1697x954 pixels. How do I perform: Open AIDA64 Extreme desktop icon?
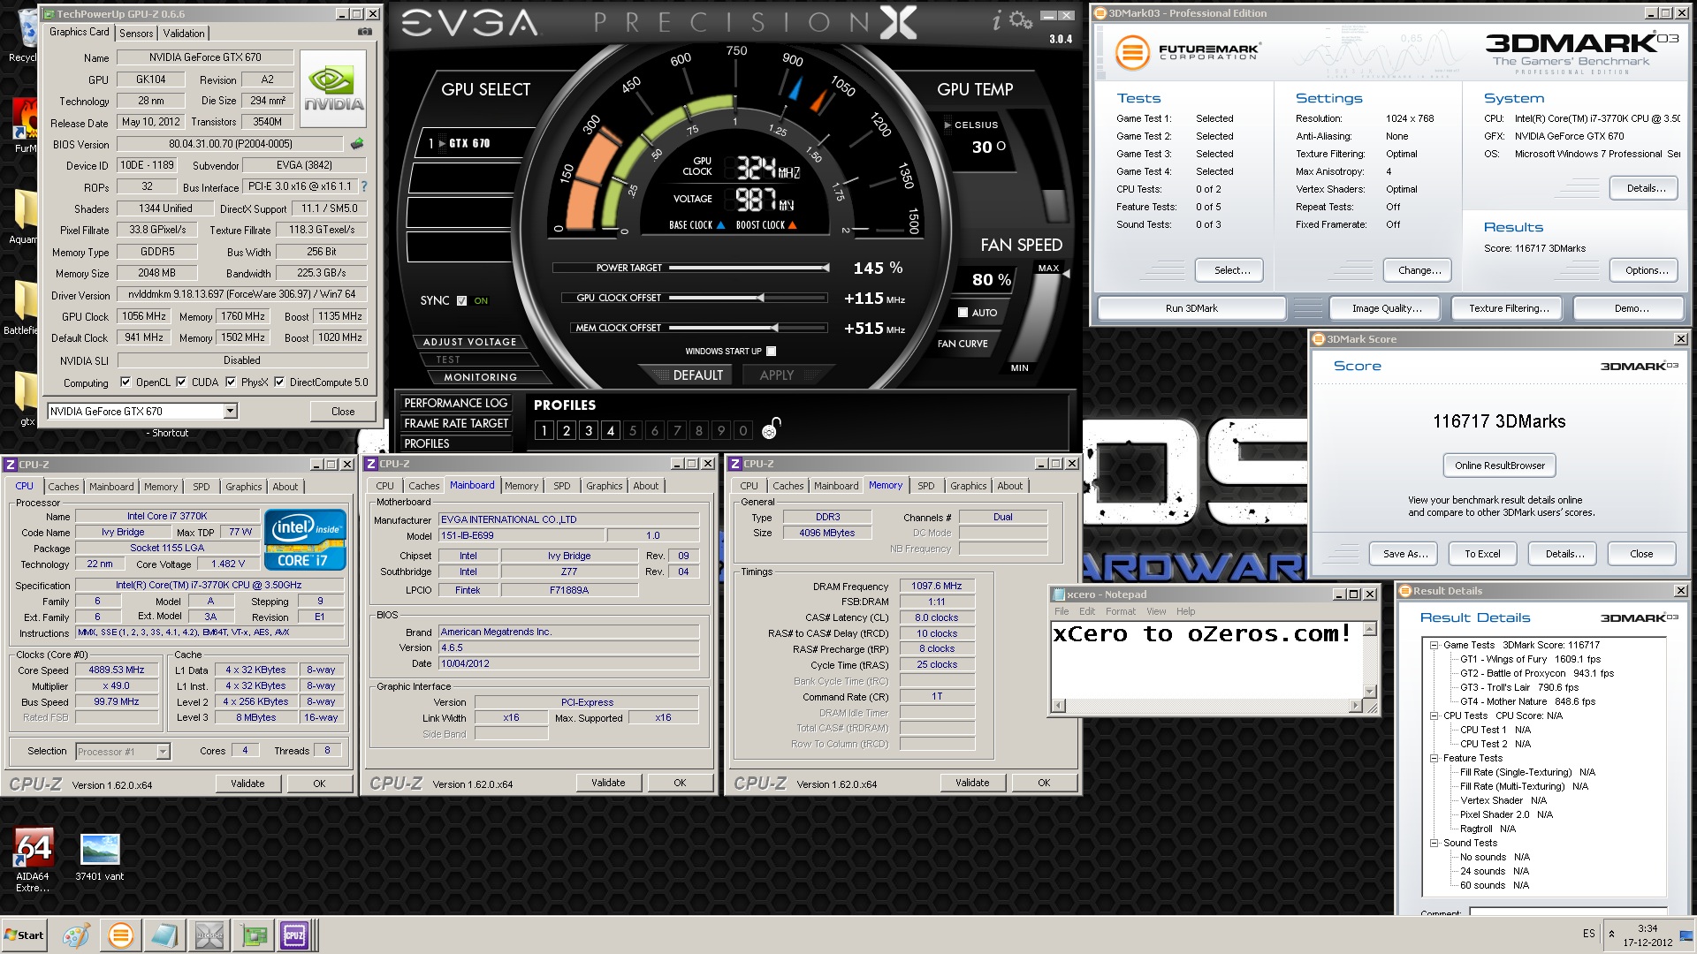(x=33, y=860)
